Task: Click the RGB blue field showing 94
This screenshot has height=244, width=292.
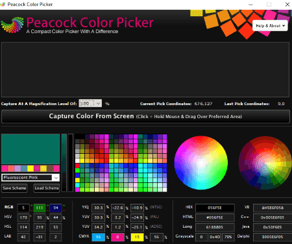Action: [x=56, y=208]
